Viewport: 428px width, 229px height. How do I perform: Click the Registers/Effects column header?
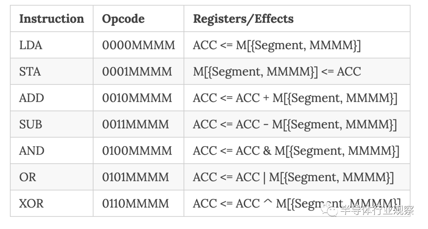point(243,19)
